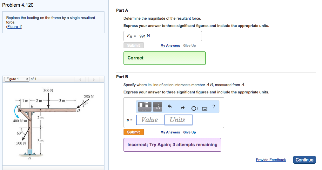Viewport: 322px width, 170px height.
Task: Open the (Figure 1) link in problem statement
Action: (x=14, y=27)
